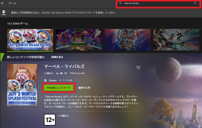
Task: Click the multiplayer people icon
Action: [x=57, y=73]
